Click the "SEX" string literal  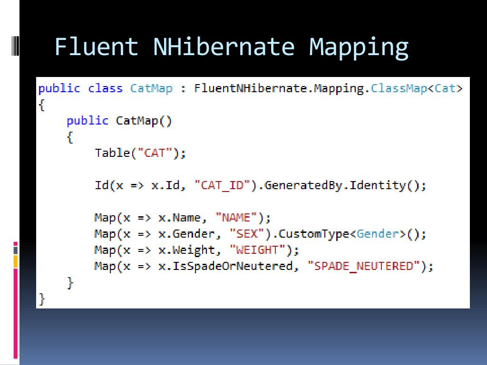(x=247, y=234)
